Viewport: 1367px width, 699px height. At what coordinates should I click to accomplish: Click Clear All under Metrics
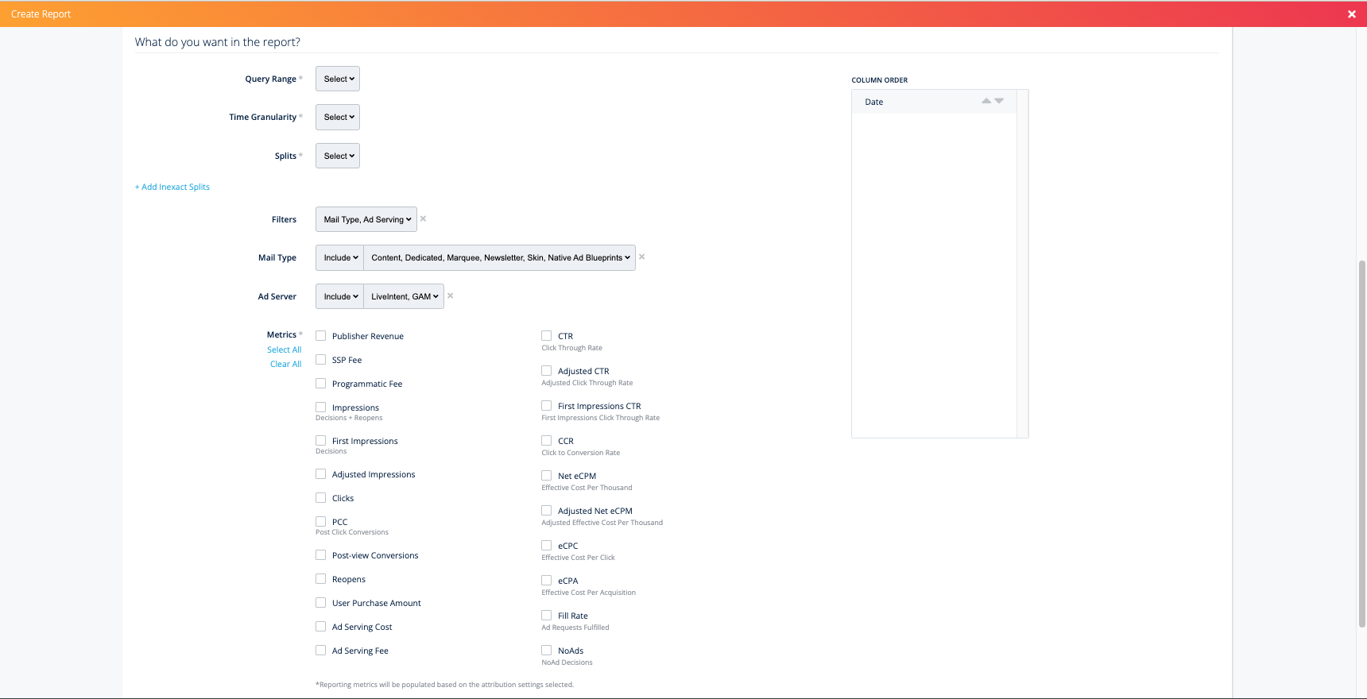pos(285,364)
